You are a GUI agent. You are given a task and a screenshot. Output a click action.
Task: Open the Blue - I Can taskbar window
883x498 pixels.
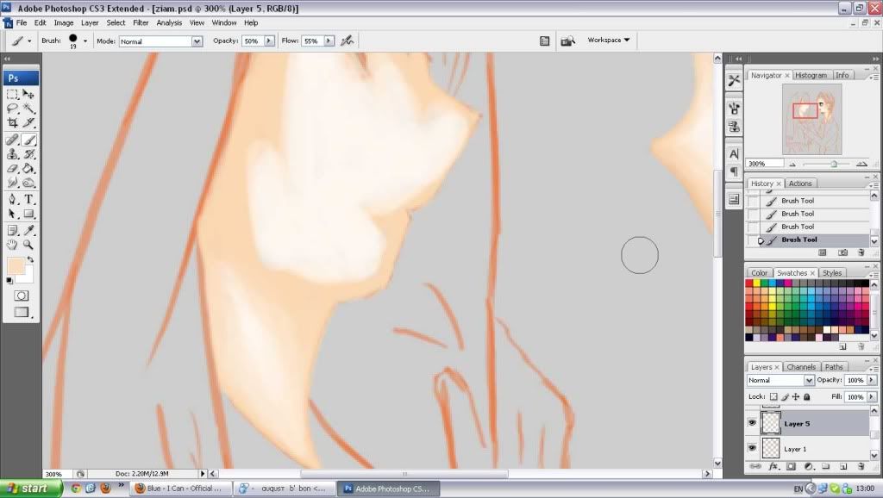click(183, 489)
